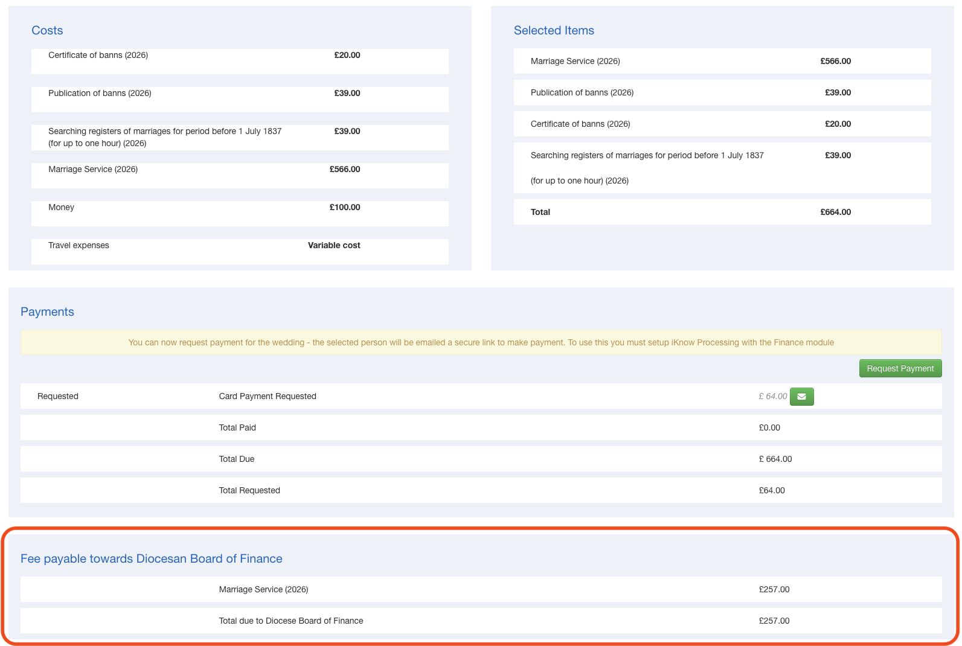Image resolution: width=962 pixels, height=646 pixels.
Task: Click Publication of banns in Selected Items
Action: [x=722, y=92]
